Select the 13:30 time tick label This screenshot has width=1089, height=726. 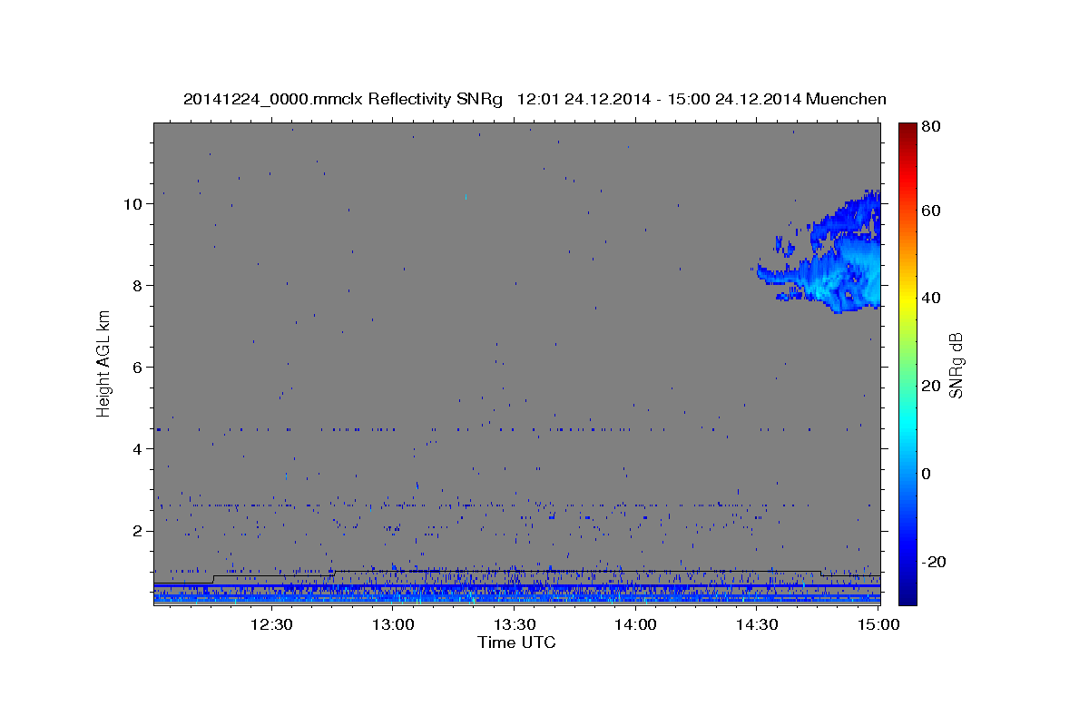pos(514,624)
